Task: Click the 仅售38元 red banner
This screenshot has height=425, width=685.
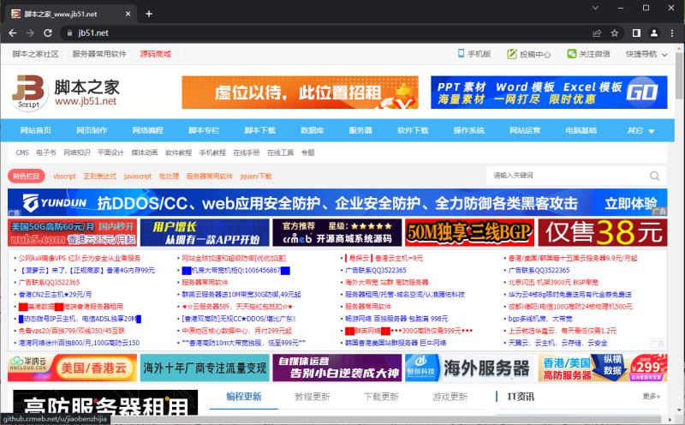Action: [x=603, y=232]
